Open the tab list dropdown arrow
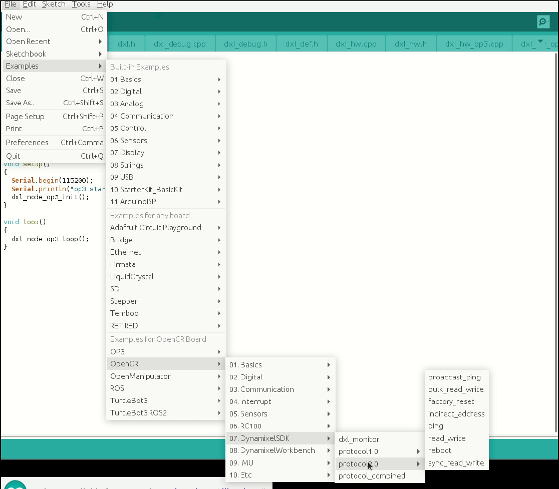This screenshot has width=559, height=489. coord(540,42)
